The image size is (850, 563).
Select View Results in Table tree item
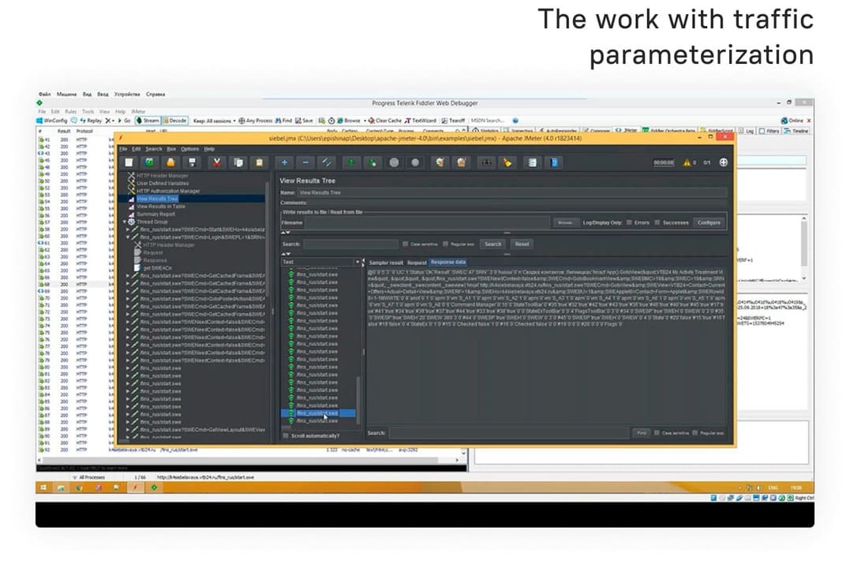160,207
